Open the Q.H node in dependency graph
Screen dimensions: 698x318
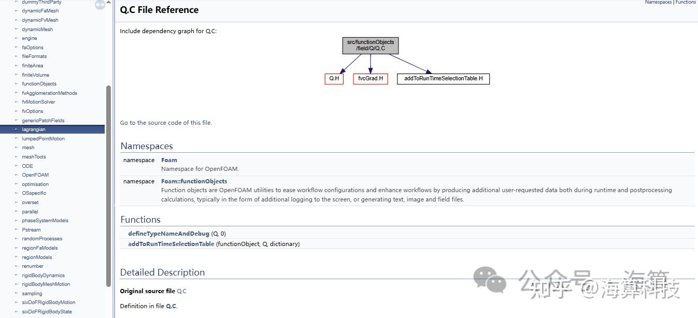tap(334, 79)
